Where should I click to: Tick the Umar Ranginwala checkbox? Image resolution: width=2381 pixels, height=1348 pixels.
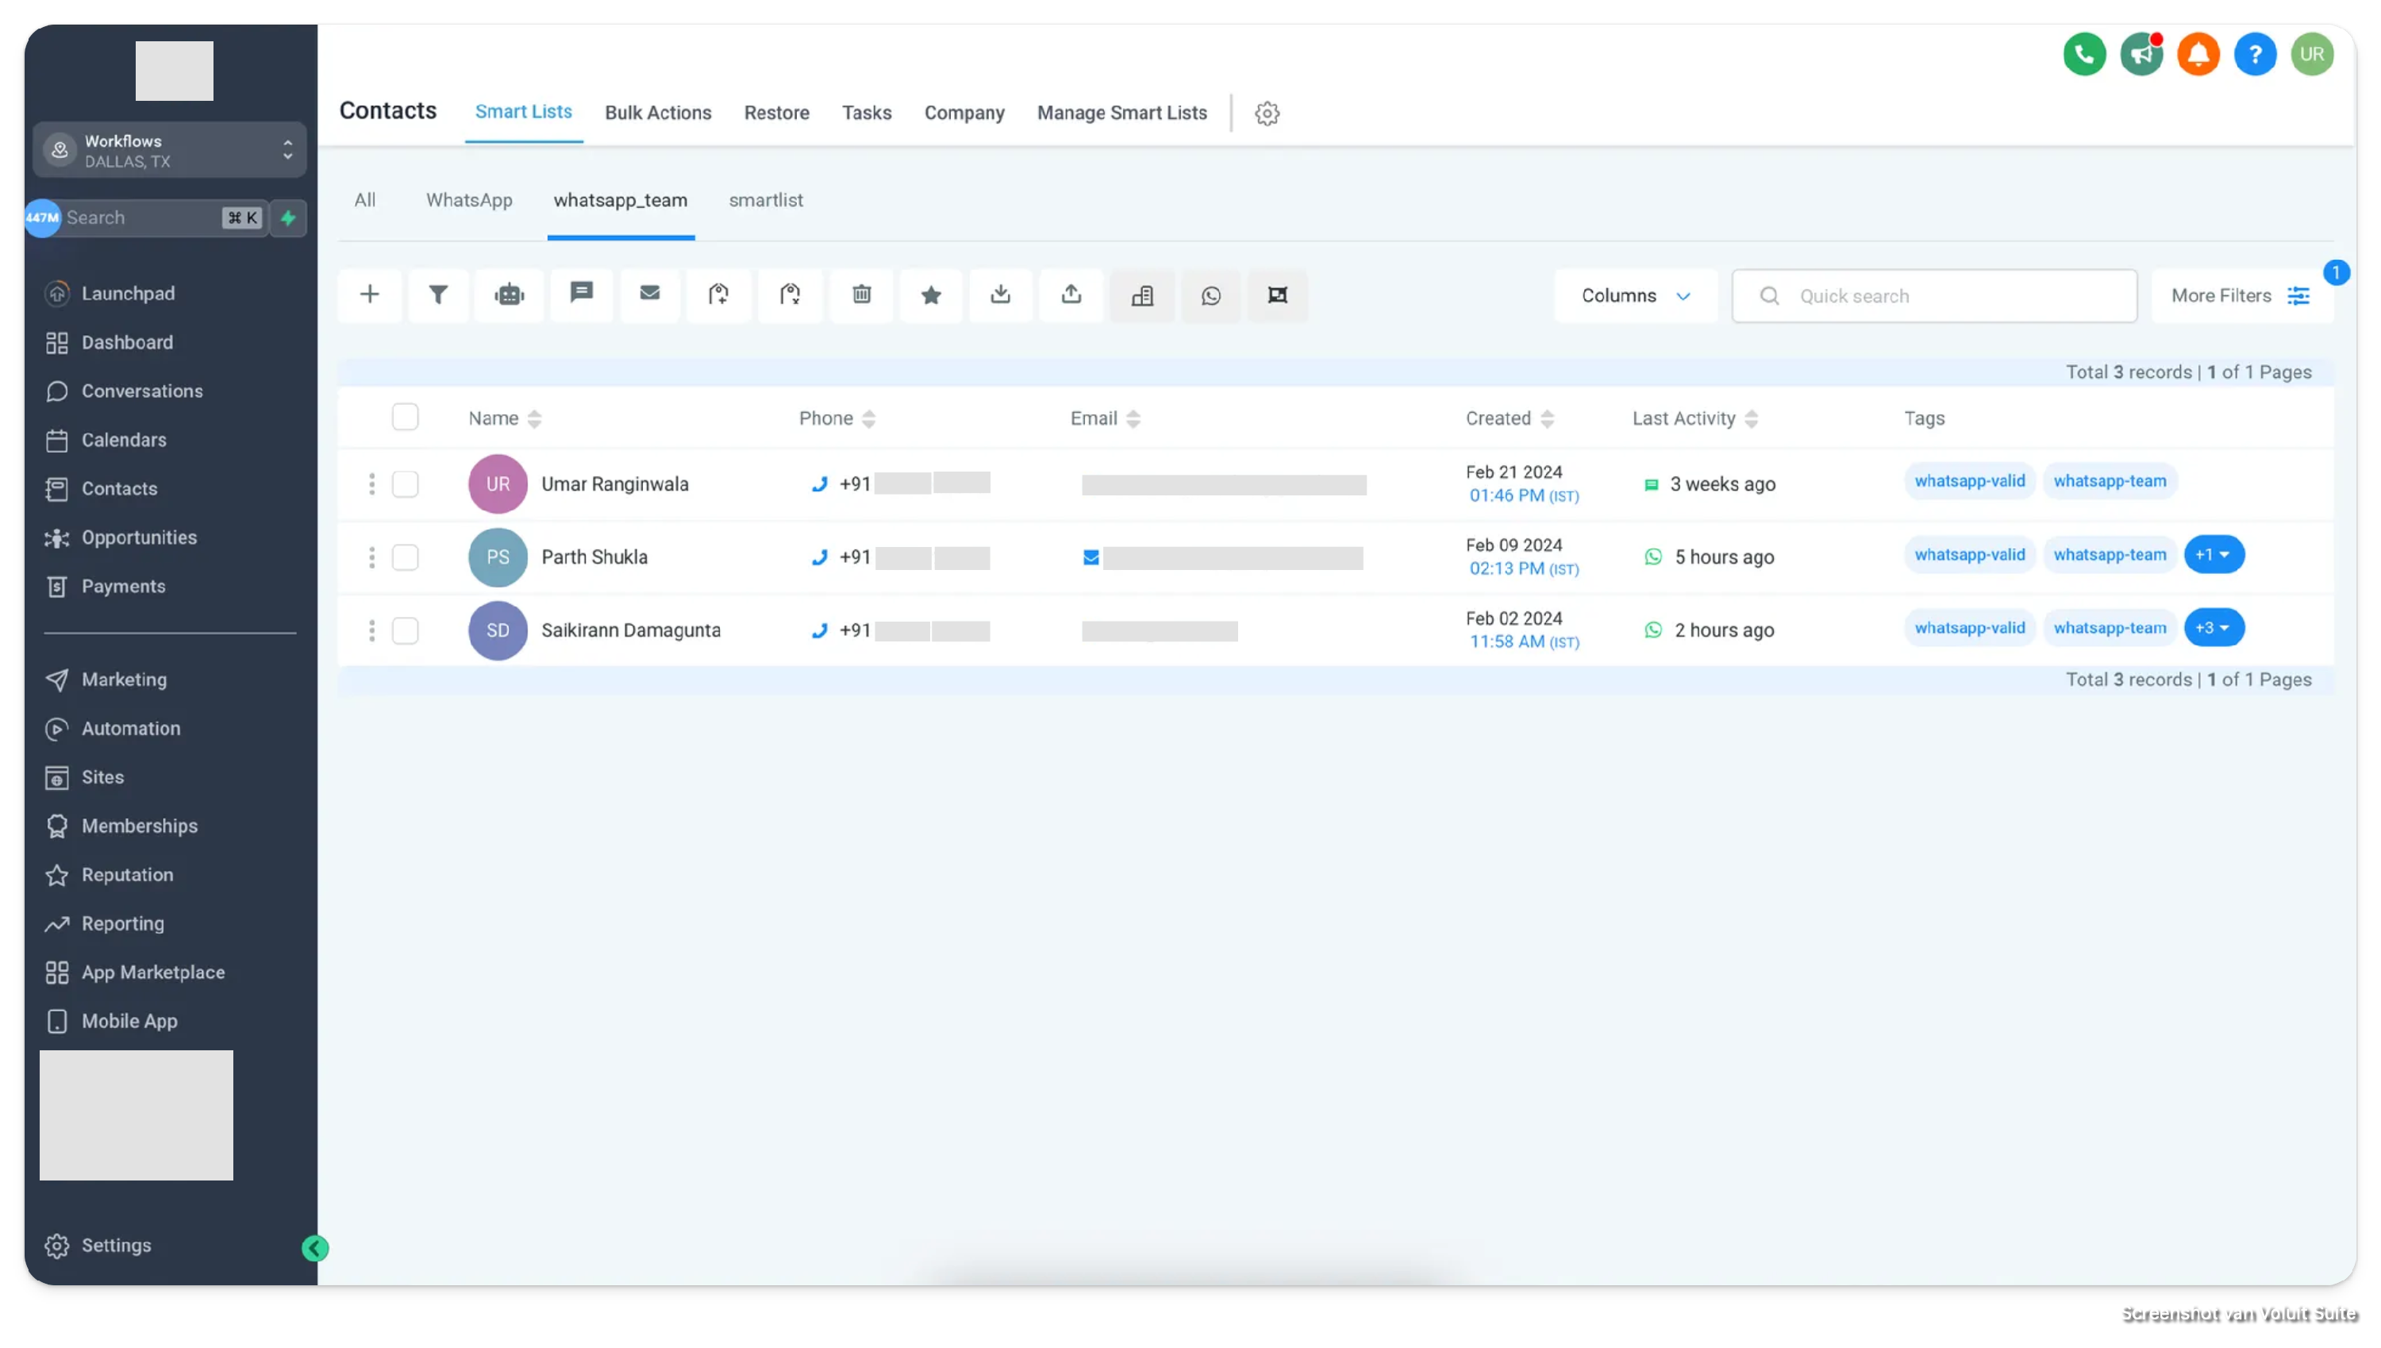point(406,484)
